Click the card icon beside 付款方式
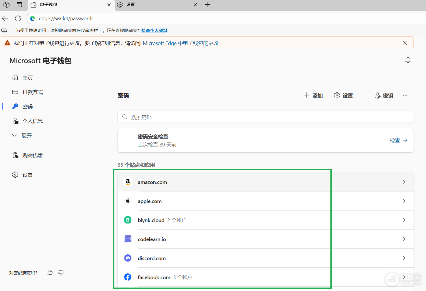This screenshot has width=426, height=291. coord(15,92)
